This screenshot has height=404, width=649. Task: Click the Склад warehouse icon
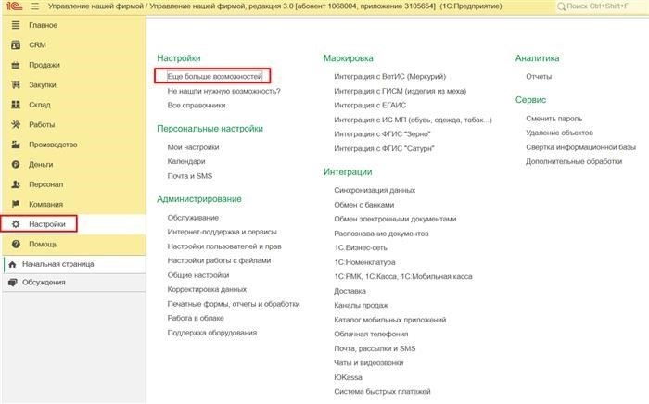tap(16, 105)
